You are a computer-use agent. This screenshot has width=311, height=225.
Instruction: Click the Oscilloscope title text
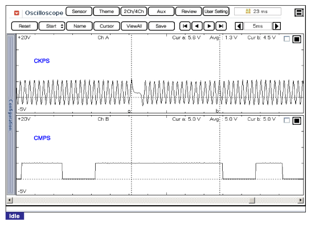[44, 13]
